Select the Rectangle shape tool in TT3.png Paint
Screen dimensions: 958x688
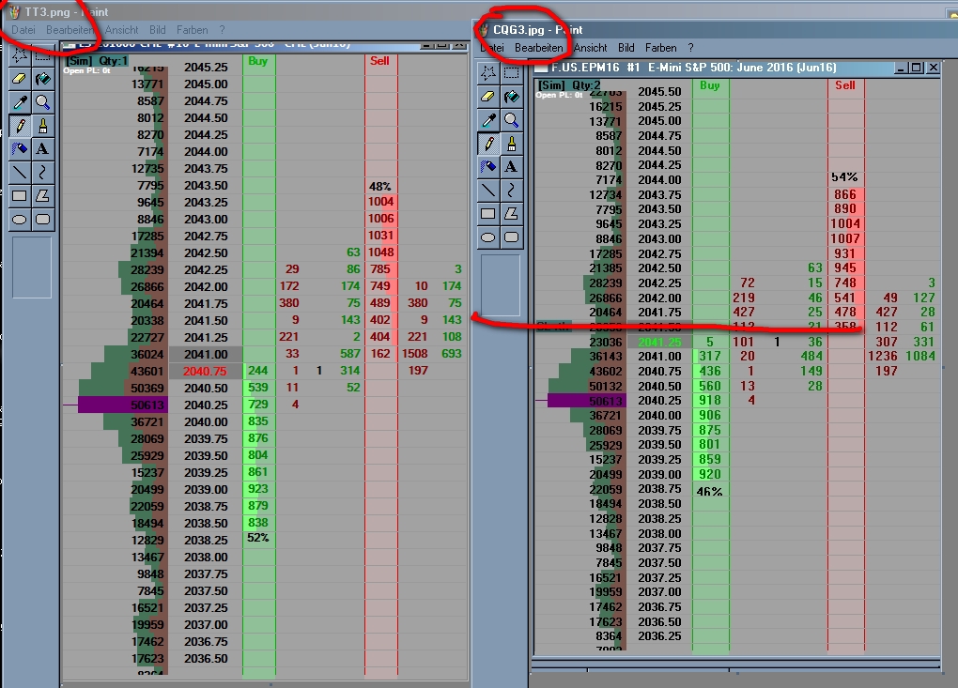tap(20, 196)
